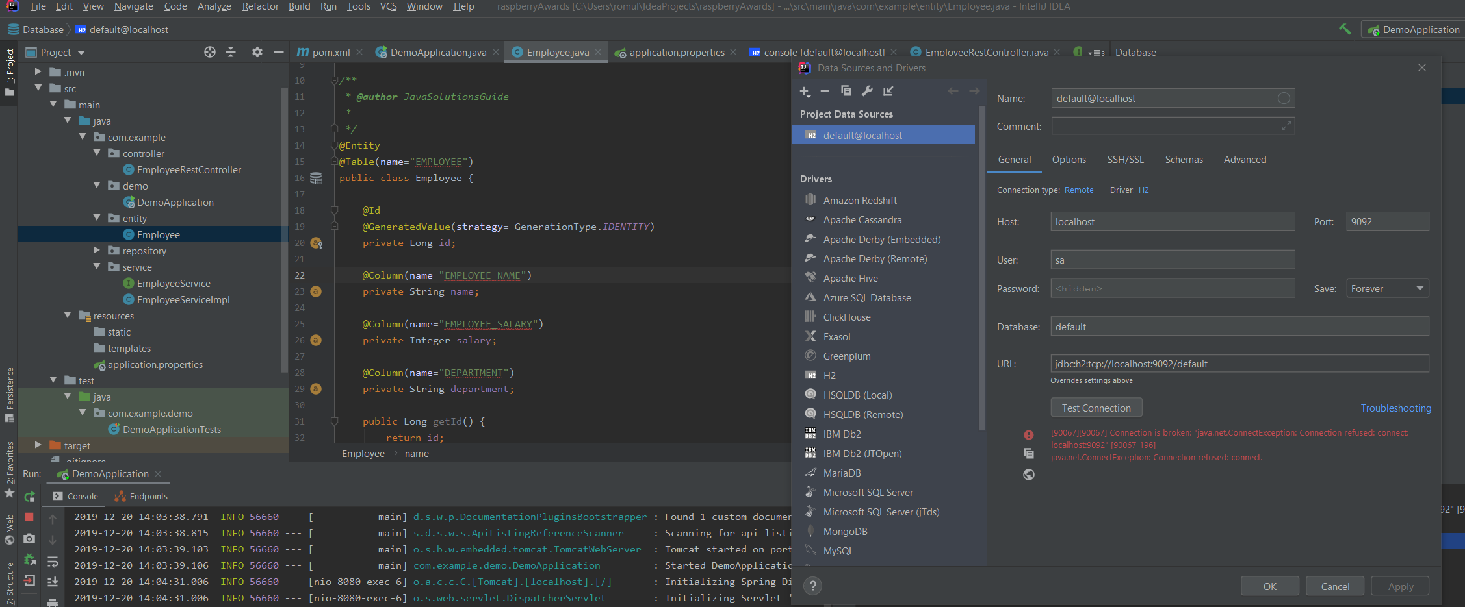Expand the Comment field editor icon
This screenshot has width=1465, height=607.
click(x=1286, y=126)
